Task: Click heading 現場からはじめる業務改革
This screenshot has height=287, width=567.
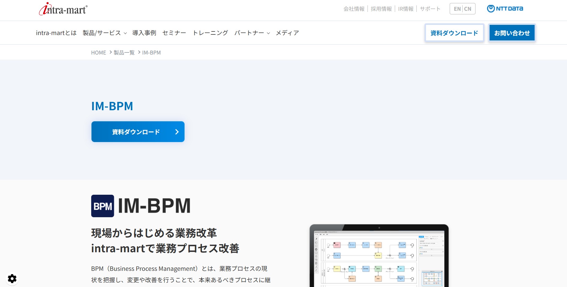Action: coord(154,233)
